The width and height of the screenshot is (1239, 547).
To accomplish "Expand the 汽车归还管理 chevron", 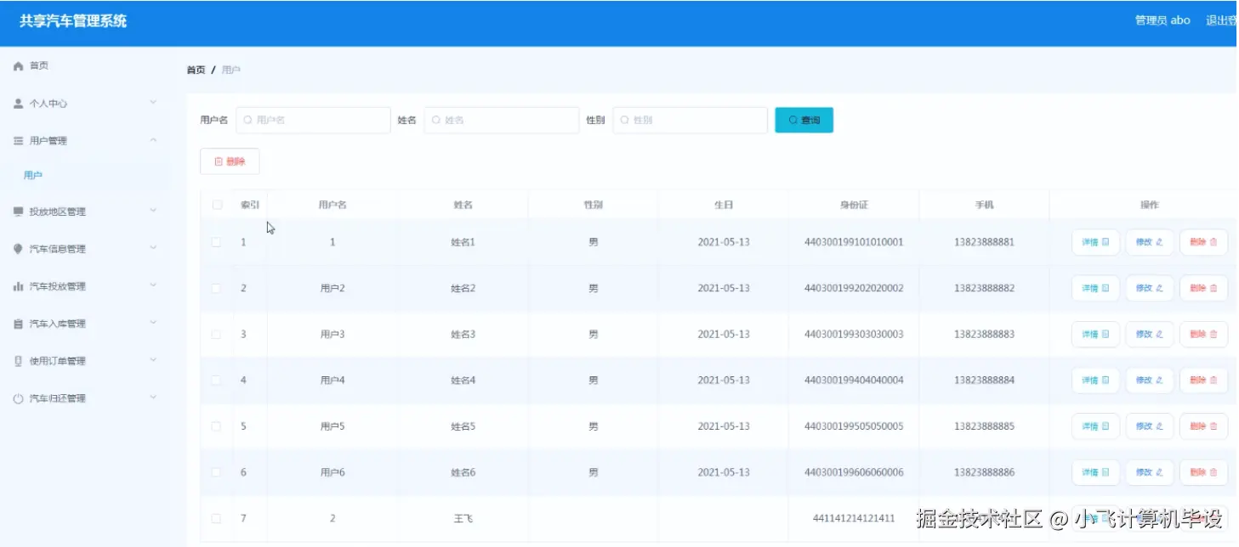I will point(153,398).
